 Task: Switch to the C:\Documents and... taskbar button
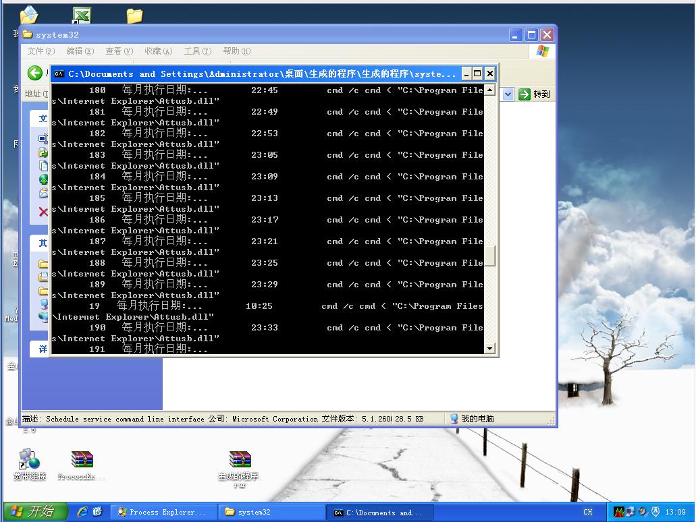(x=380, y=513)
